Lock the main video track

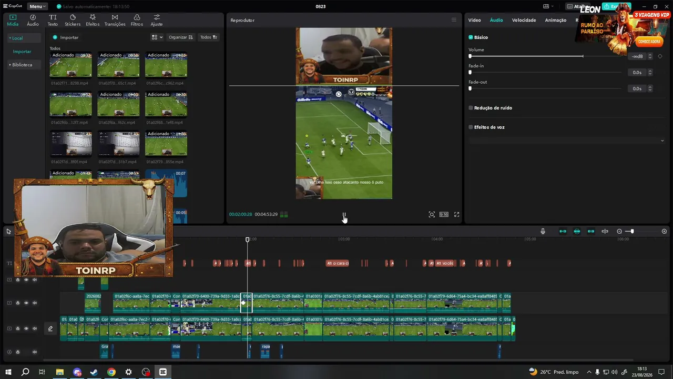tap(17, 328)
